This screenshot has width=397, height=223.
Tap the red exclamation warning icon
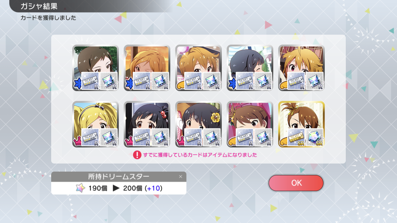point(137,155)
